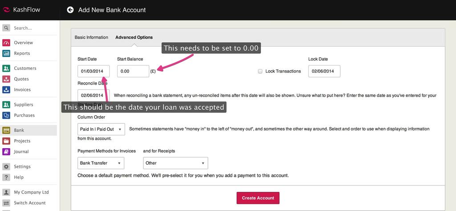Go to Customers via sidebar icon

[6, 69]
